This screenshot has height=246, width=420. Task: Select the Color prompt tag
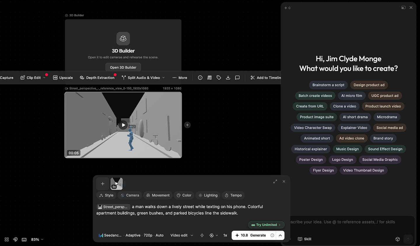(184, 195)
